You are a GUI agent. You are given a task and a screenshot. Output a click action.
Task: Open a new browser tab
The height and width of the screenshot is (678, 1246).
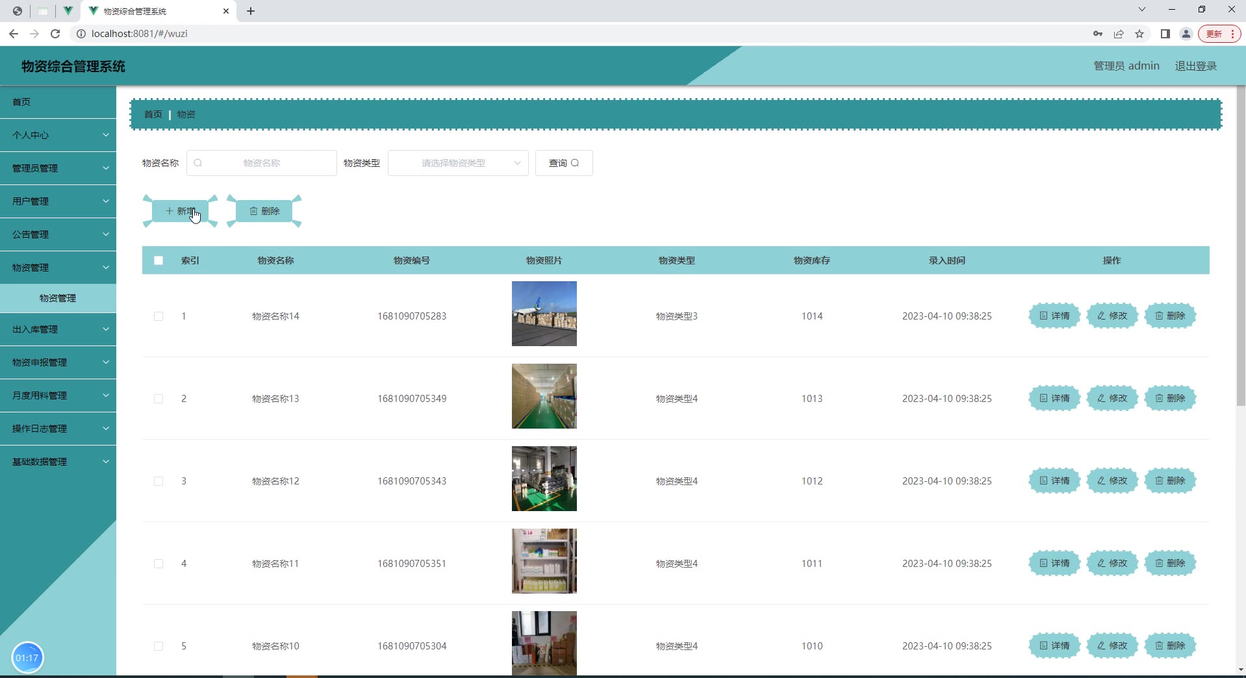(x=251, y=11)
